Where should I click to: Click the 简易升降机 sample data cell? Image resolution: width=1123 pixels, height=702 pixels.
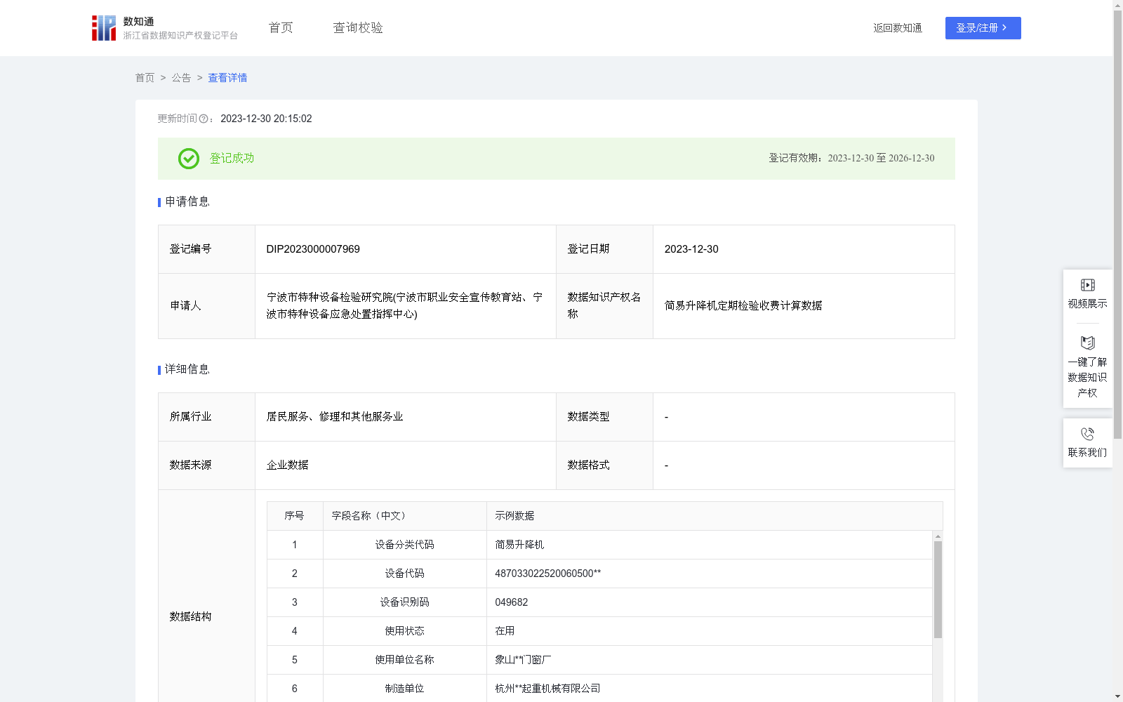click(709, 545)
